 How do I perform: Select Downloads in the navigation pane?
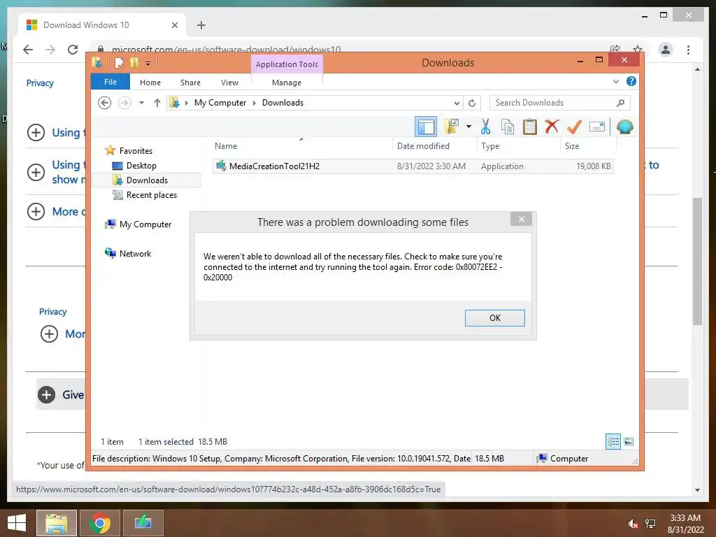[x=147, y=180]
